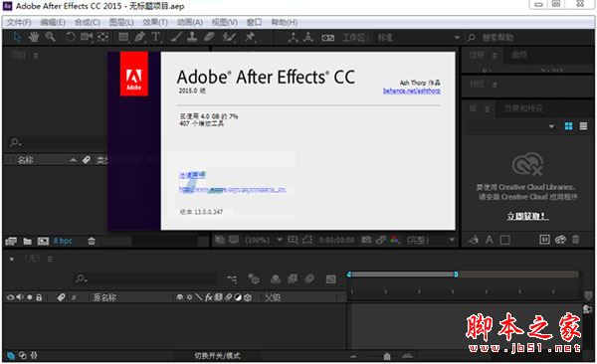597x364 pixels.
Task: Switch to the 效果和预设 tab
Action: [523, 108]
